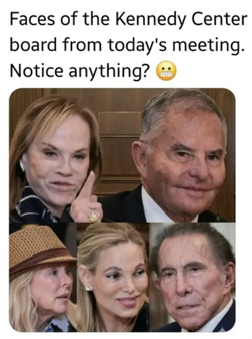Click the word "Faces" in the caption

tap(33, 19)
